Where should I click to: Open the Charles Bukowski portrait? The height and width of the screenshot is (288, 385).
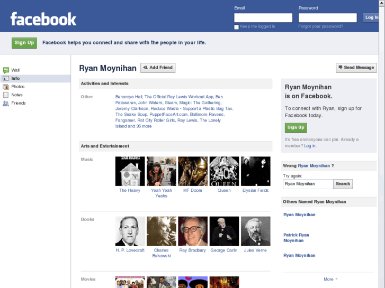click(162, 231)
